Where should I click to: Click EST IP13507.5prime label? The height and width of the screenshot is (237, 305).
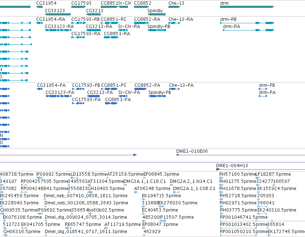click(x=176, y=217)
